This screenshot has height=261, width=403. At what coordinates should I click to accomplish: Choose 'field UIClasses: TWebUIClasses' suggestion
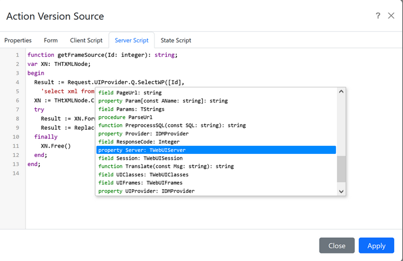coord(216,175)
